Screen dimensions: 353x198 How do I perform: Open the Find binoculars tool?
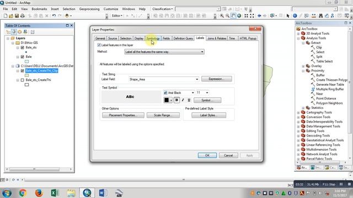[x=321, y=16]
